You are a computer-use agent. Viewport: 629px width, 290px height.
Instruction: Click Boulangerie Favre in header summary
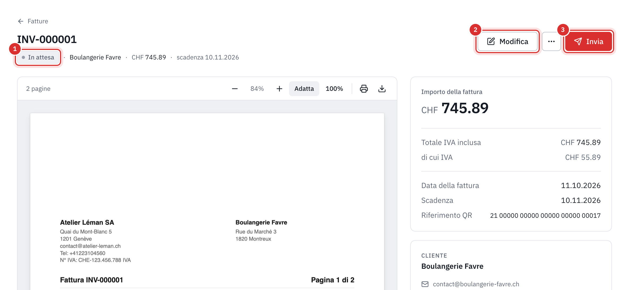pos(95,57)
